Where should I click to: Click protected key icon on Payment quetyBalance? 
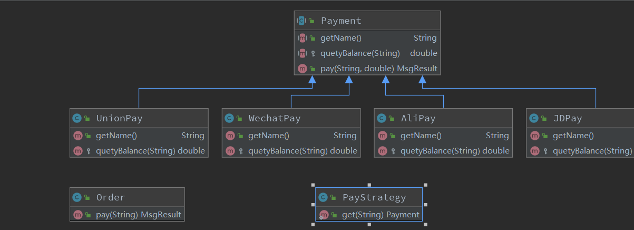[x=313, y=54]
